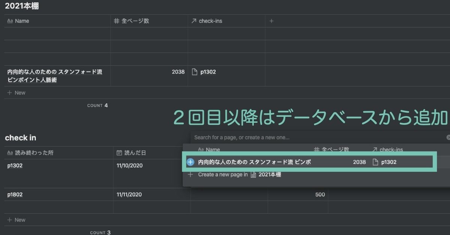Screen dimensions: 450x235
Task: Open the COUNT 3 calculation dropdown
Action: pyautogui.click(x=100, y=232)
